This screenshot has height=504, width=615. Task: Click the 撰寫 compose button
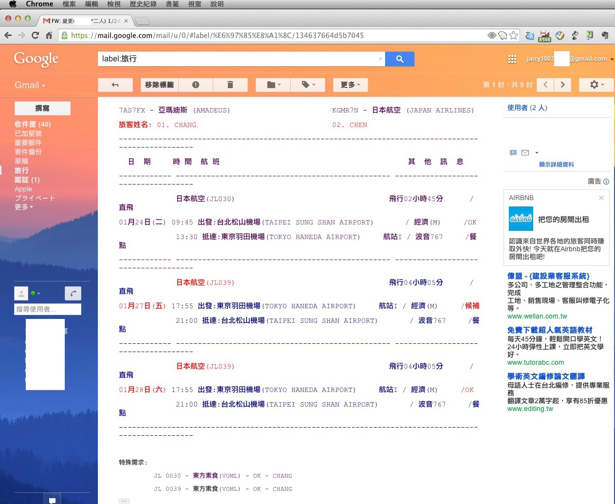(x=42, y=108)
